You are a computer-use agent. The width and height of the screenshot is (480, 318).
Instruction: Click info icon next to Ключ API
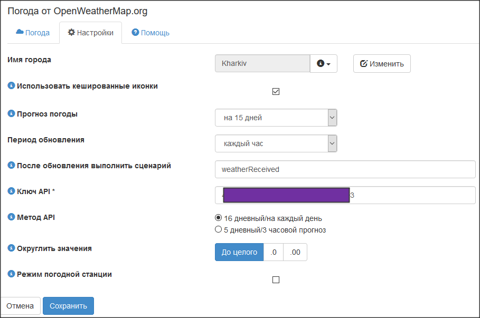coord(11,191)
